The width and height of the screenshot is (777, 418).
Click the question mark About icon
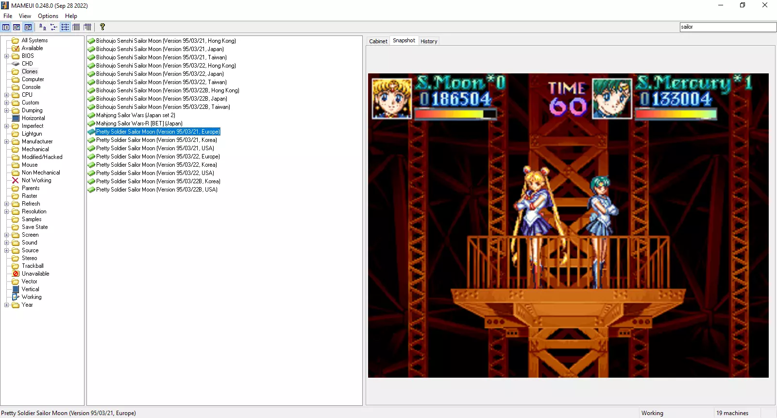pyautogui.click(x=102, y=27)
